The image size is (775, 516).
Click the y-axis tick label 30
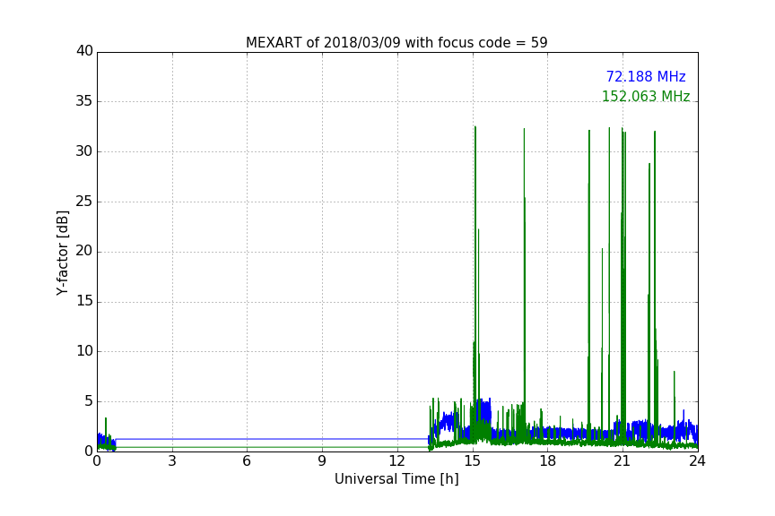click(x=84, y=151)
